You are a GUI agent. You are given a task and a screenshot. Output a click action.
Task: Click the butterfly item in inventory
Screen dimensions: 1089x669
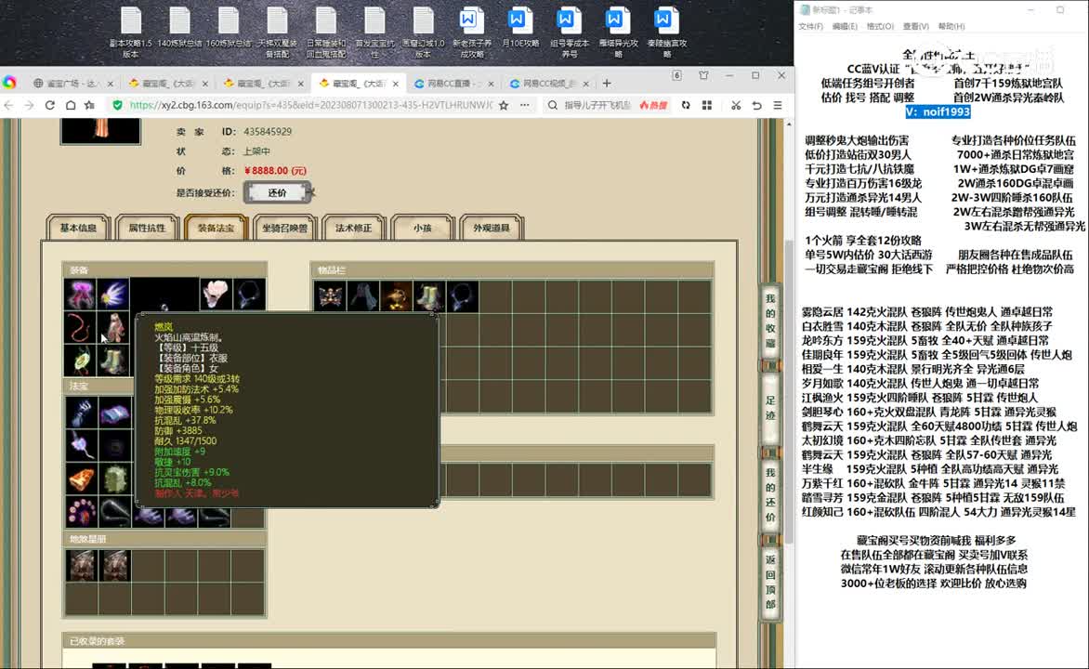(330, 296)
